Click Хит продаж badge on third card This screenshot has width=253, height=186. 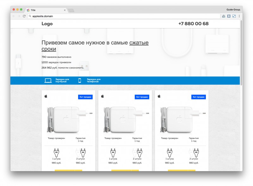(x=199, y=97)
